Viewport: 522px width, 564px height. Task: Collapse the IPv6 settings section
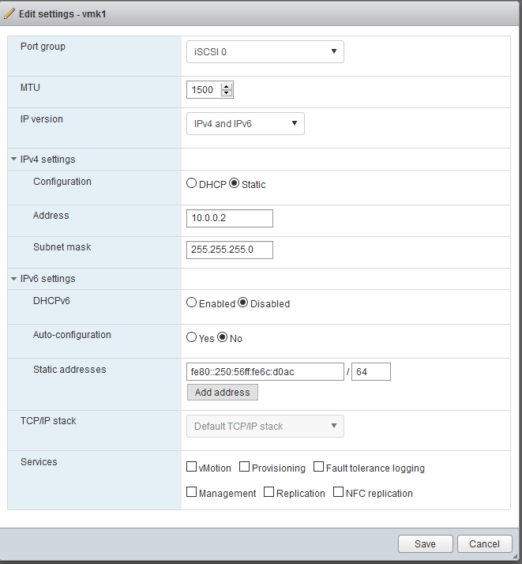pyautogui.click(x=13, y=278)
